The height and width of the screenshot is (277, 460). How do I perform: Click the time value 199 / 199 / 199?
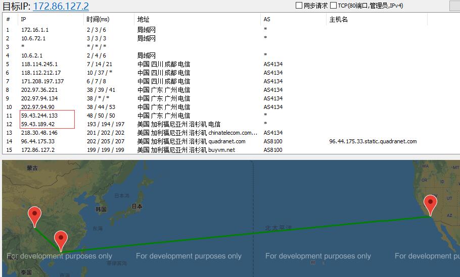(x=106, y=150)
